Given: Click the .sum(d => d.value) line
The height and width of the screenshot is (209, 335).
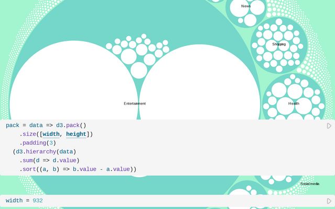Looking at the screenshot, I should click(x=49, y=160).
